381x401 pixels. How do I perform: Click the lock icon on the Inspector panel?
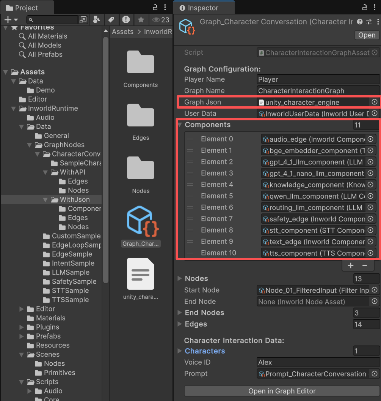pyautogui.click(x=364, y=7)
